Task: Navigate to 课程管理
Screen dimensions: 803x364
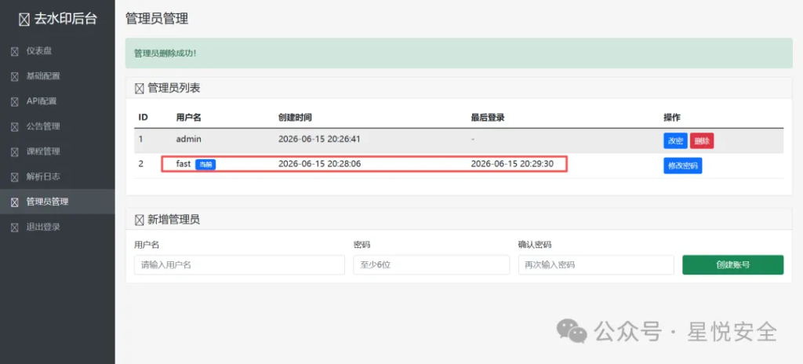Action: [x=57, y=151]
